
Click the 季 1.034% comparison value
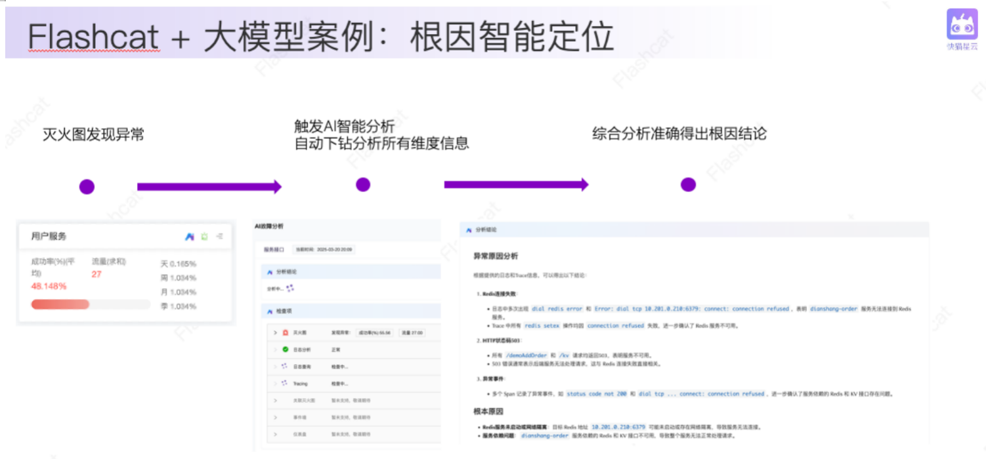(179, 306)
